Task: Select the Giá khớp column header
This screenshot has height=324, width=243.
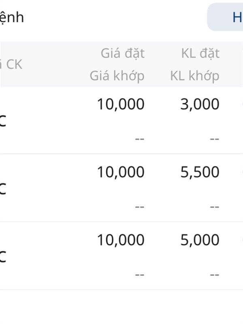Action: pyautogui.click(x=117, y=76)
